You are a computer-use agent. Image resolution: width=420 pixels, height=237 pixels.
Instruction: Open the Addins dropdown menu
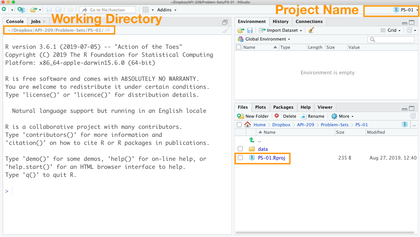167,10
